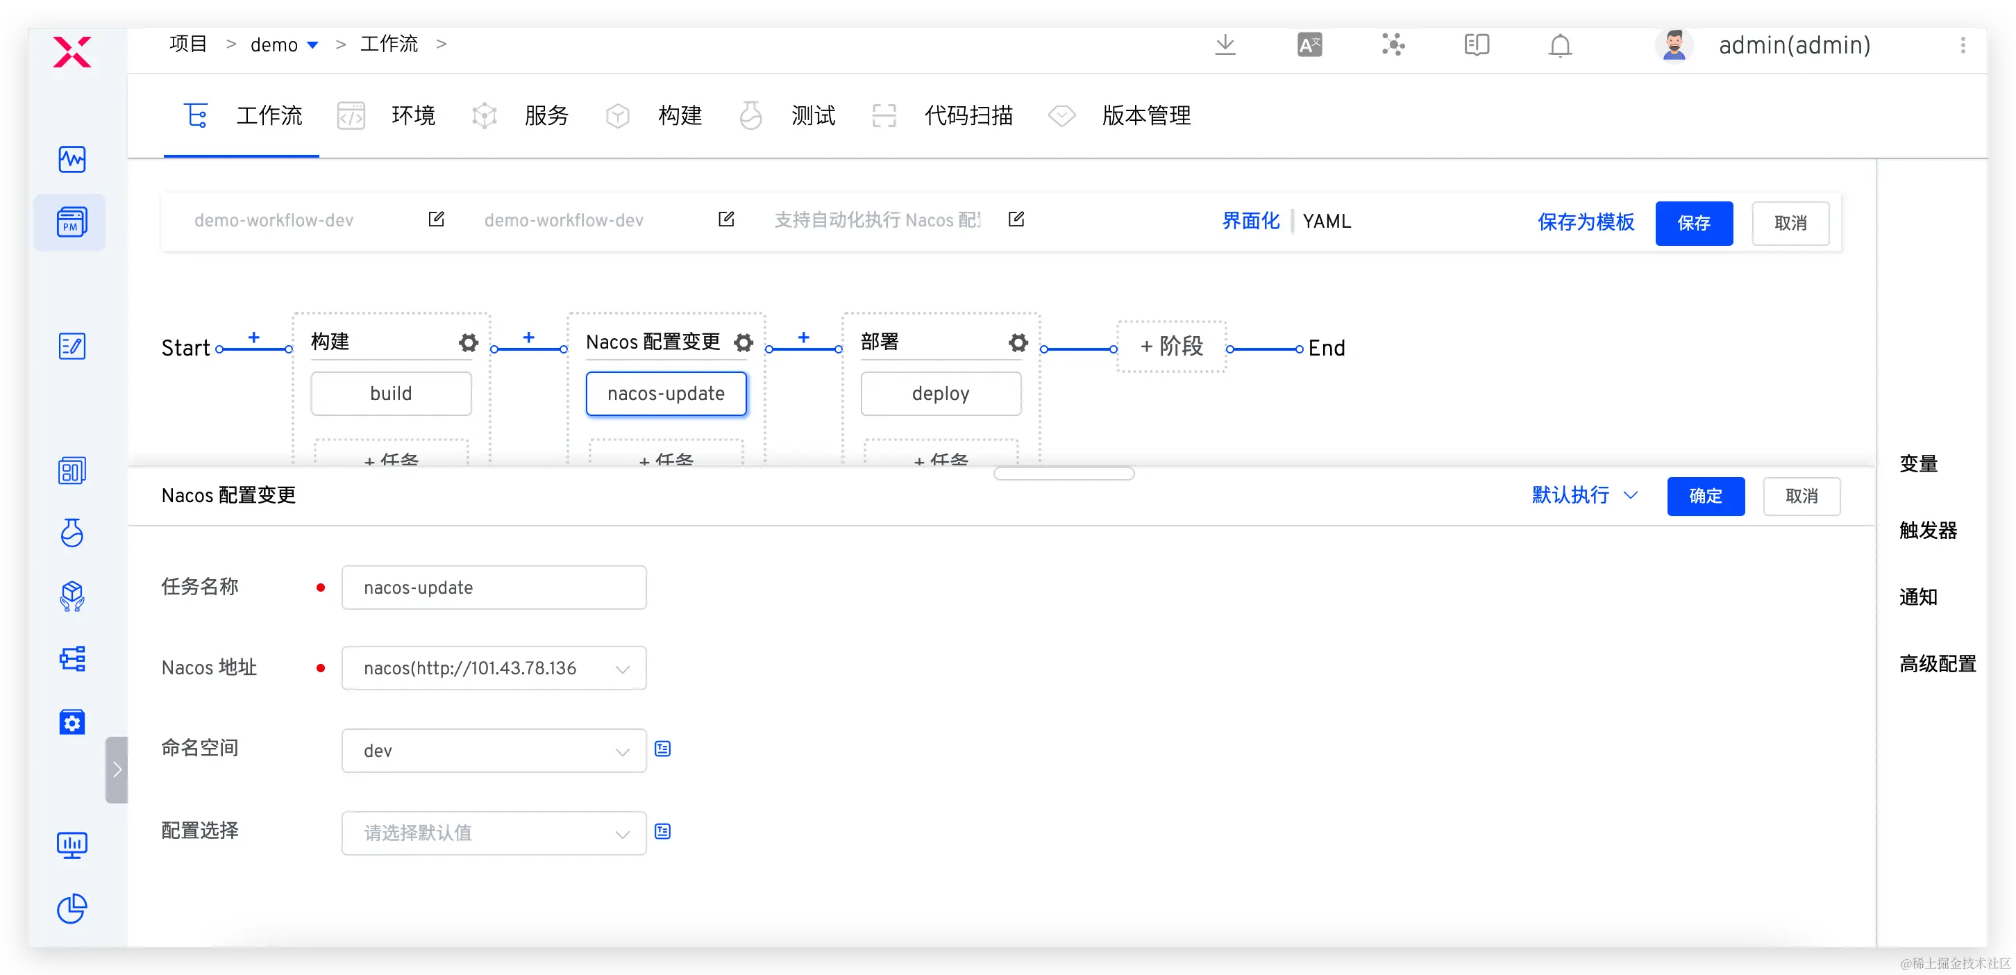Cancel the Nacos task panel with 取消
Image resolution: width=2016 pixels, height=975 pixels.
coord(1801,497)
